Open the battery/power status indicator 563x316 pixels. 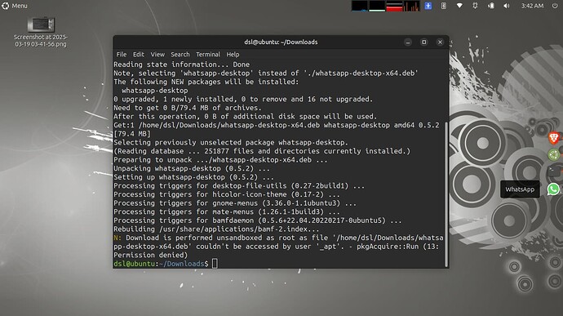pyautogui.click(x=491, y=6)
